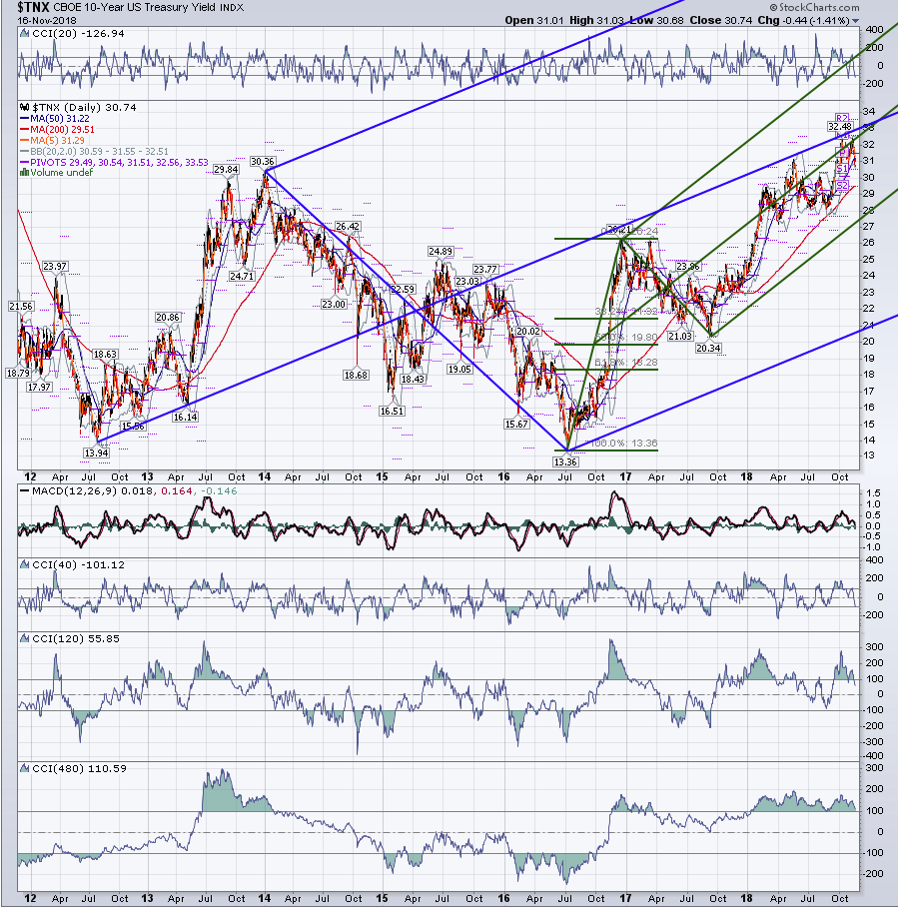Click the S1 pivot label box
This screenshot has height=907, width=898.
coord(841,169)
